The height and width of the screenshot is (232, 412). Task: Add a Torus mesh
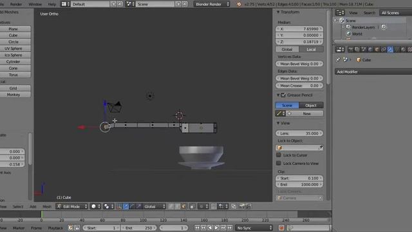pyautogui.click(x=14, y=75)
